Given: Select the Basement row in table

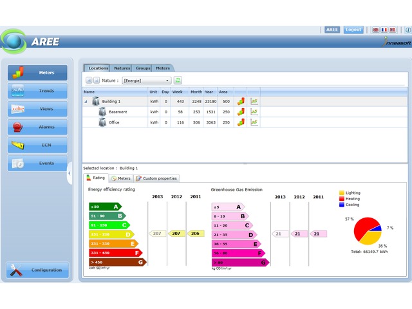Looking at the screenshot, I should pyautogui.click(x=118, y=112).
